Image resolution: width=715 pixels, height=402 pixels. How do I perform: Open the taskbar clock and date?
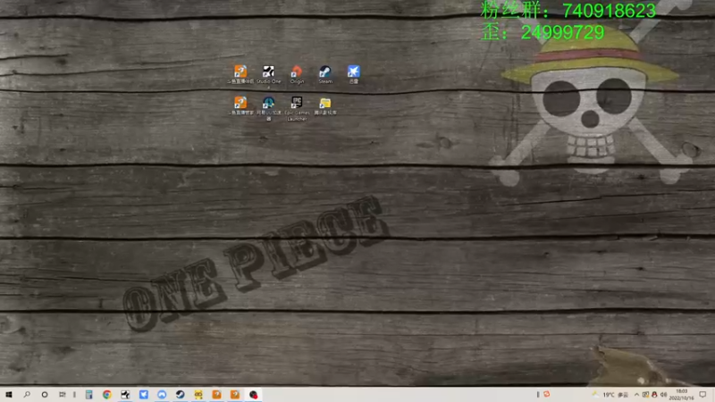pyautogui.click(x=681, y=395)
